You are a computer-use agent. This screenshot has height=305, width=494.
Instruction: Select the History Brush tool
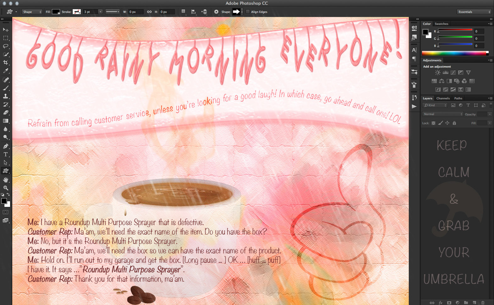(x=5, y=104)
